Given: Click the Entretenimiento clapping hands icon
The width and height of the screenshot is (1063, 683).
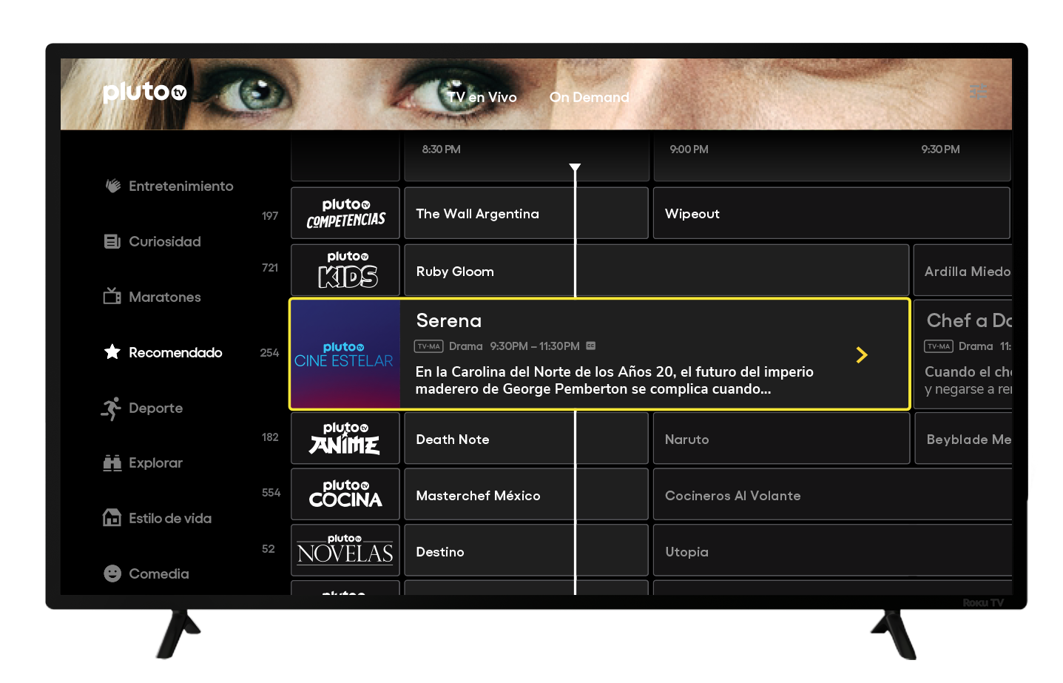Looking at the screenshot, I should 112,186.
